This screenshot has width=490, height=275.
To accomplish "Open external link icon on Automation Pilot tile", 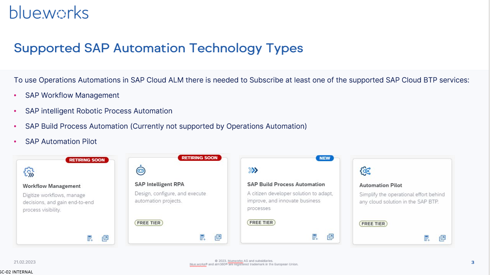I will (442, 238).
